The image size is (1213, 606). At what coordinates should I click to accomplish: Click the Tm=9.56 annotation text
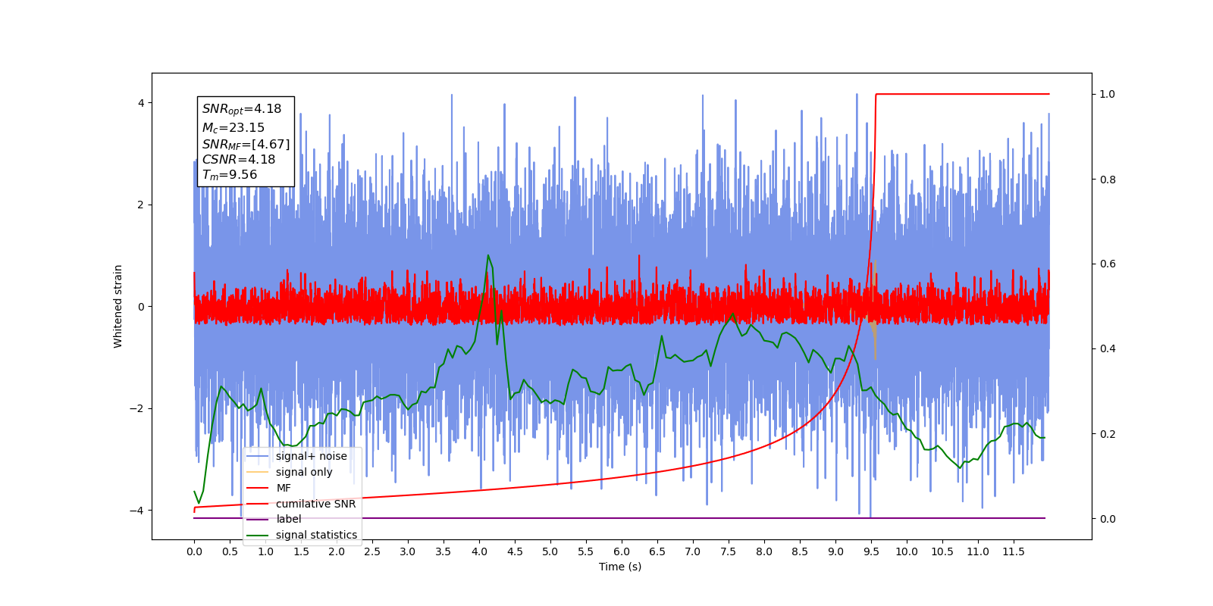point(230,175)
